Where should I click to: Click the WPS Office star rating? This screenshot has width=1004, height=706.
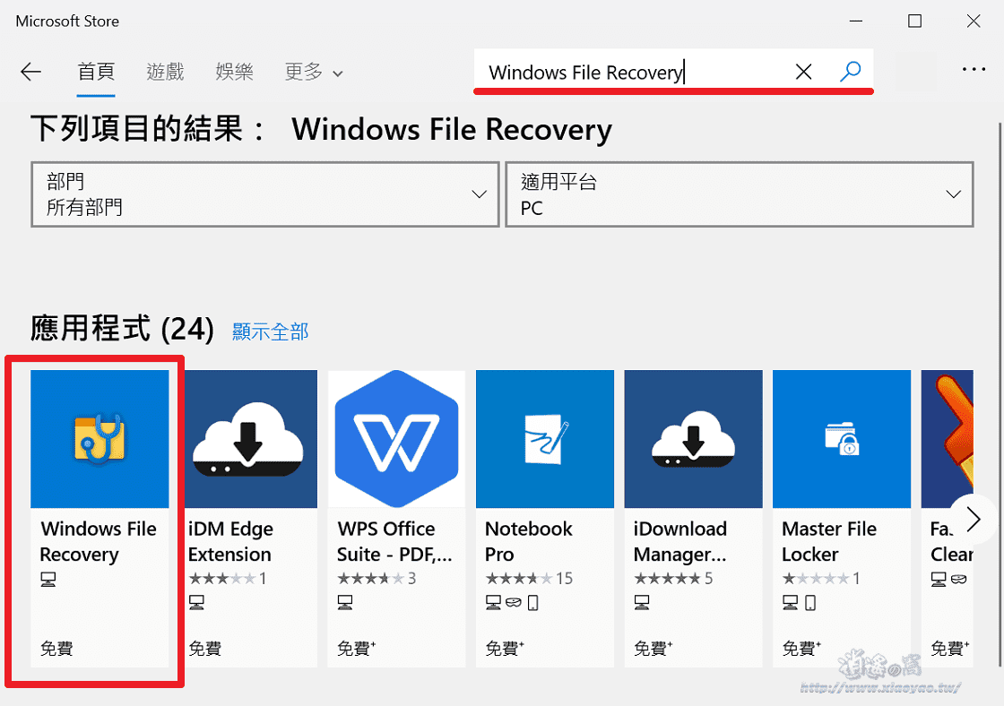[x=376, y=579]
